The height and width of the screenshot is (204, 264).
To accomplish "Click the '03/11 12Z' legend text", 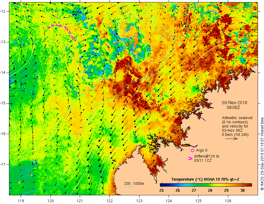I will 203,160.
